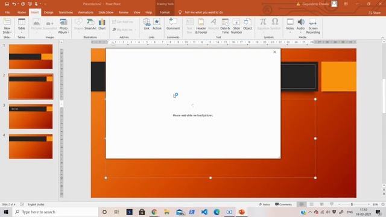Insert Slide Number
The image size is (386, 217).
pos(236,26)
